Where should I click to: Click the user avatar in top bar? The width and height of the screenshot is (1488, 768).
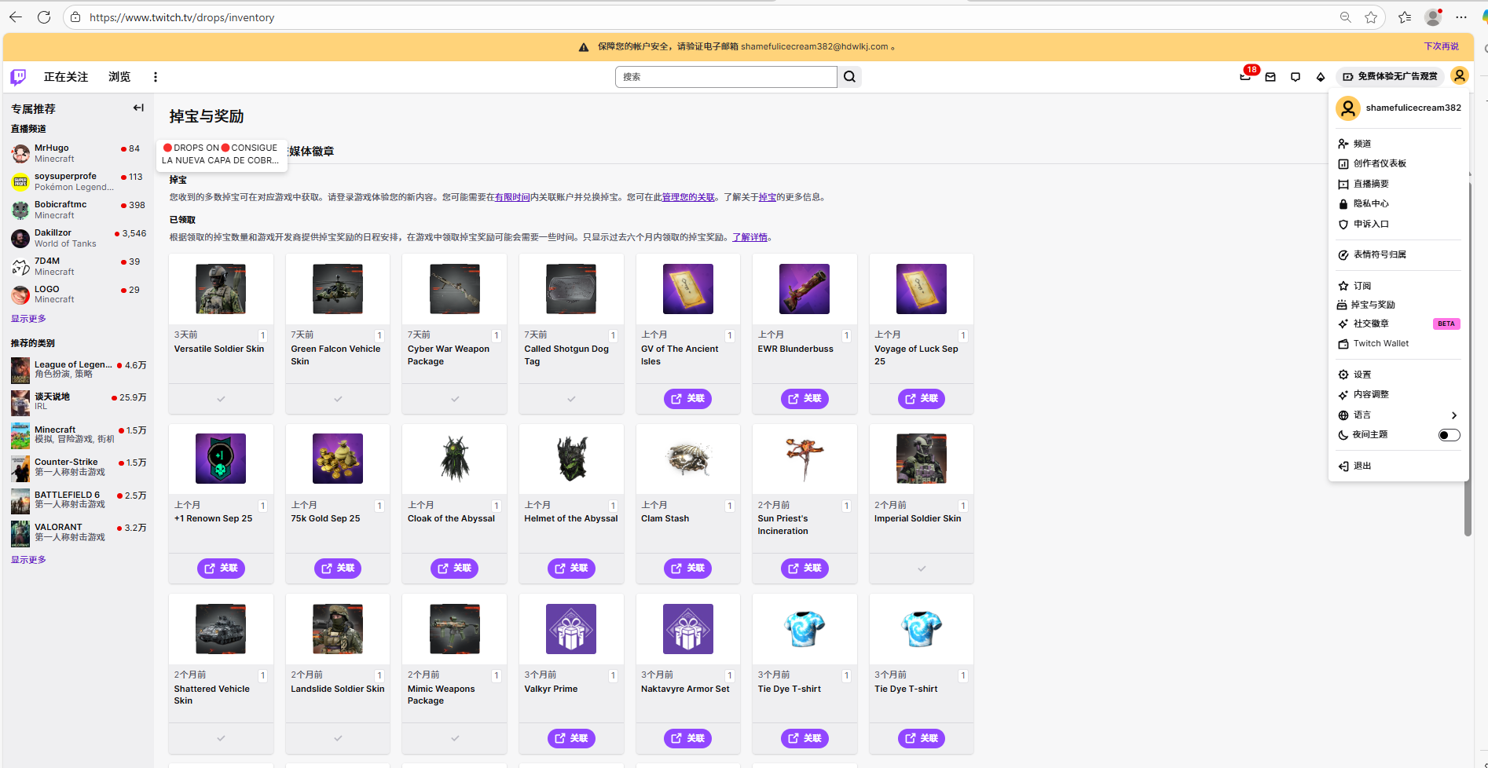tap(1459, 76)
